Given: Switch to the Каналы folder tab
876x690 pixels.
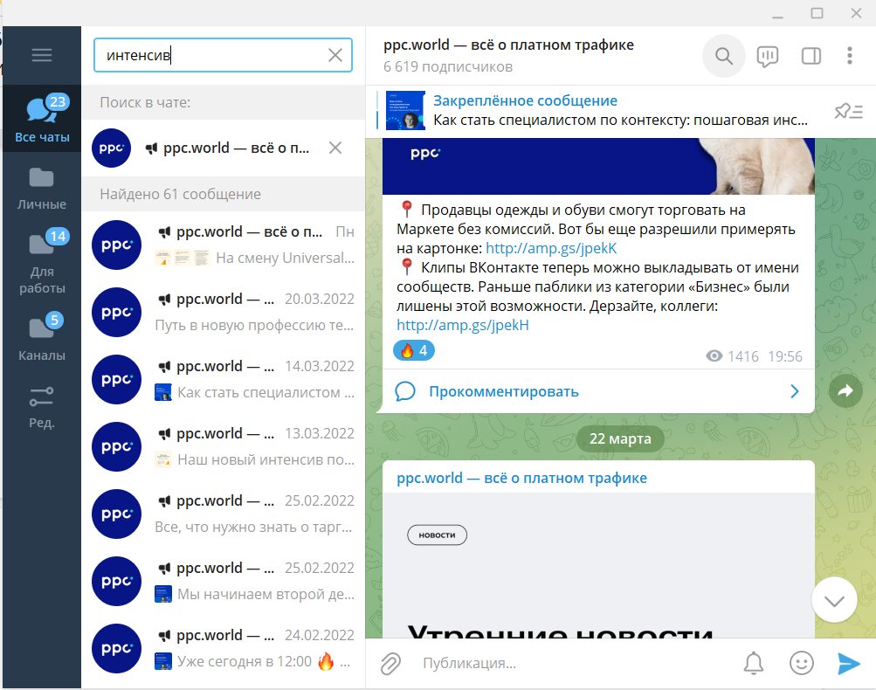Looking at the screenshot, I should [x=41, y=338].
